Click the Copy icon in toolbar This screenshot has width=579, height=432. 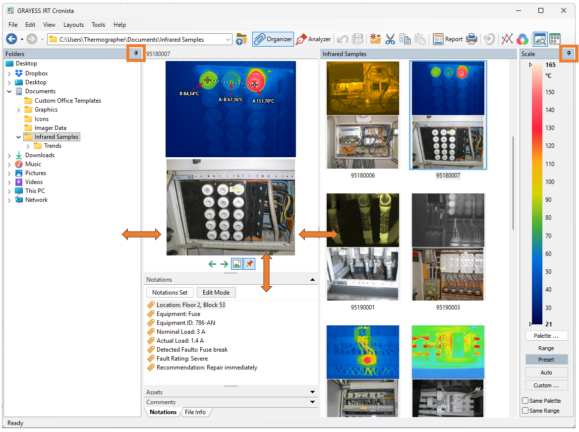click(x=405, y=39)
